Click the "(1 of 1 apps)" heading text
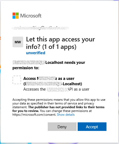 click(x=59, y=47)
